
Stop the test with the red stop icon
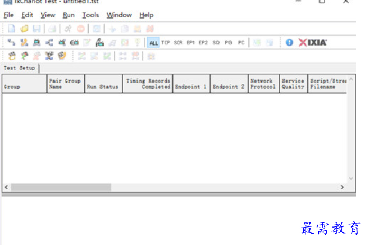[x=81, y=29]
